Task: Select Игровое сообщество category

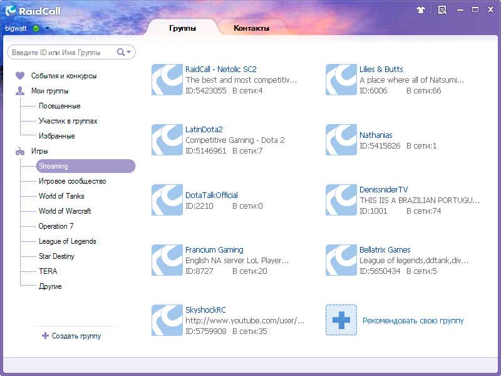Action: tap(72, 181)
